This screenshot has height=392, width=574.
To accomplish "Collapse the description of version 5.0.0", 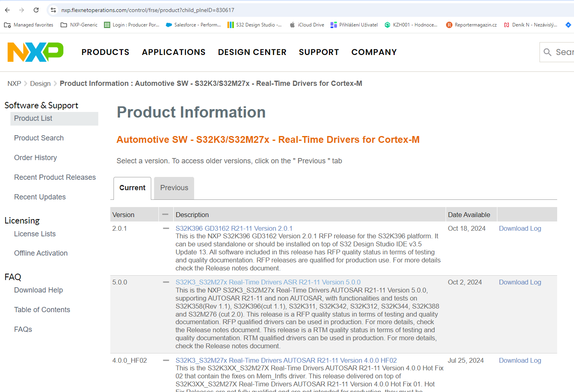I will (166, 282).
